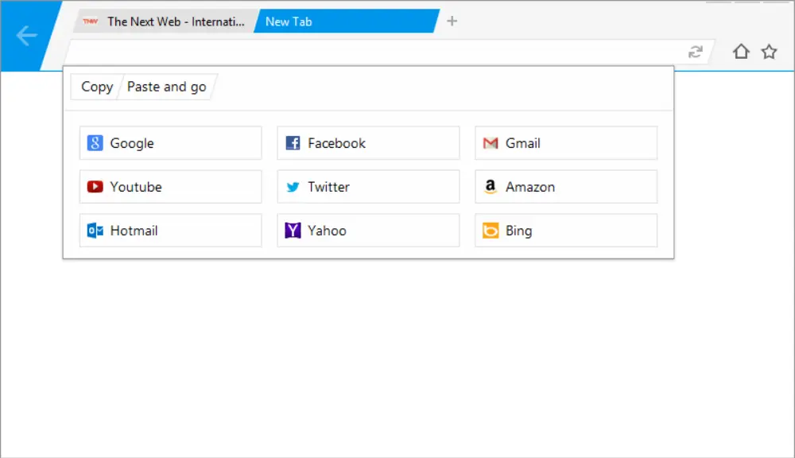Open the home page icon

pos(741,51)
